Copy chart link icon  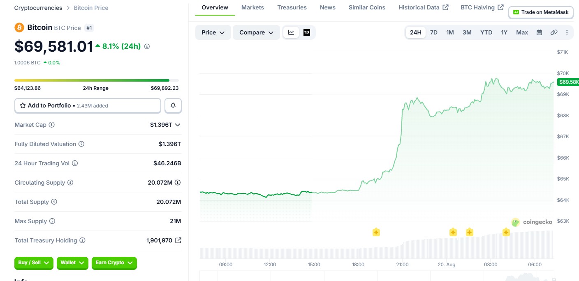pyautogui.click(x=554, y=32)
